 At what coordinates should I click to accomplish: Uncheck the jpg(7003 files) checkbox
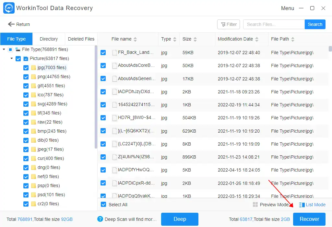tap(26, 68)
